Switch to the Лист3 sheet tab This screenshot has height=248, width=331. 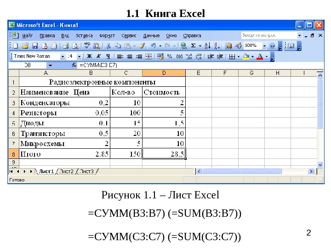[x=87, y=171]
